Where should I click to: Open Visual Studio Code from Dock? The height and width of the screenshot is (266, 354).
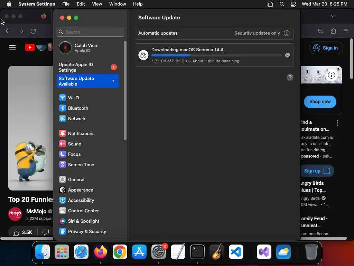pyautogui.click(x=236, y=252)
